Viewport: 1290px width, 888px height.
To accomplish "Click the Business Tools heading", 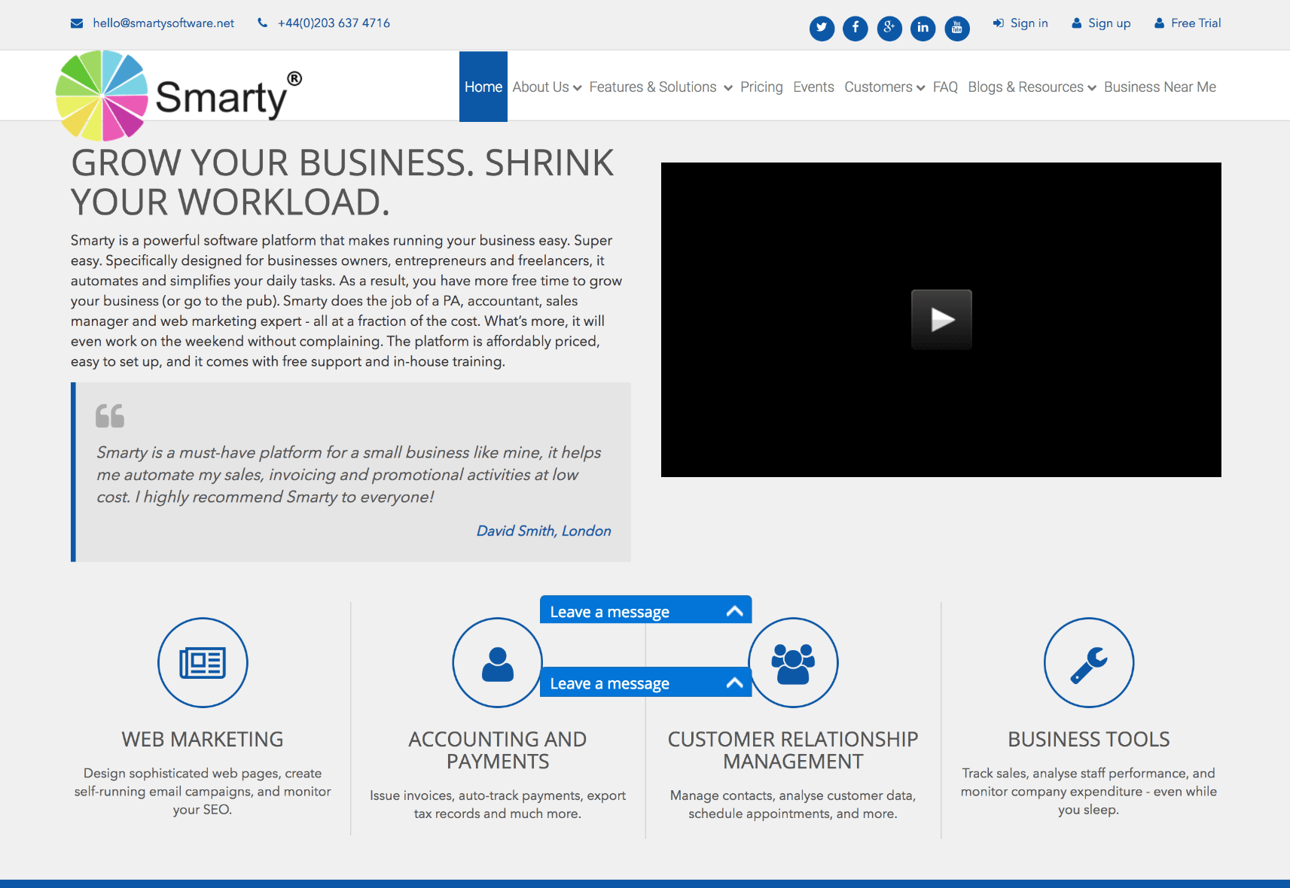I will click(x=1089, y=739).
